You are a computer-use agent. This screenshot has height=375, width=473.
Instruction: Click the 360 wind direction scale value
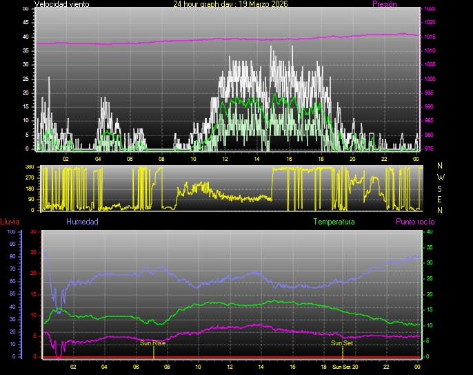(x=29, y=167)
